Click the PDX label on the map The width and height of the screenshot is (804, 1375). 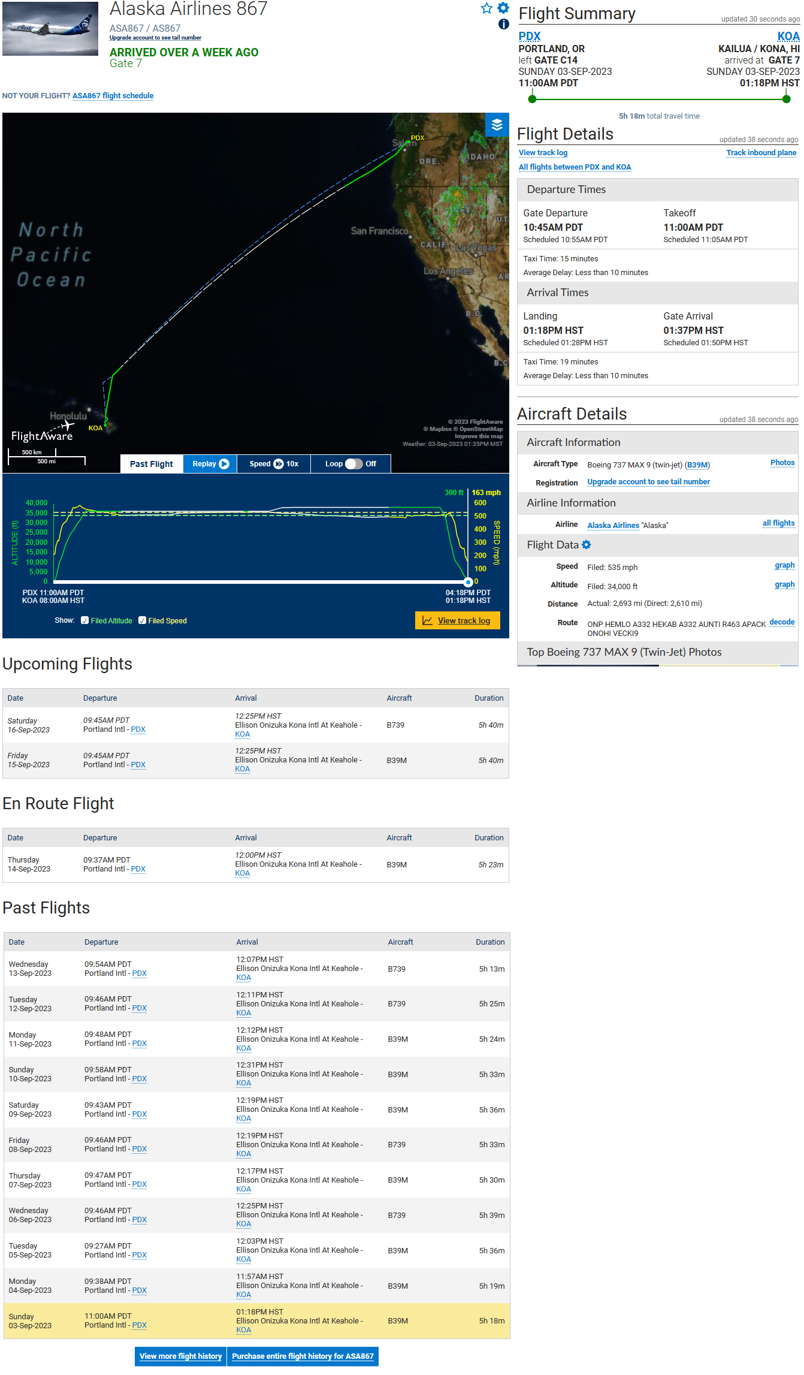click(x=418, y=138)
